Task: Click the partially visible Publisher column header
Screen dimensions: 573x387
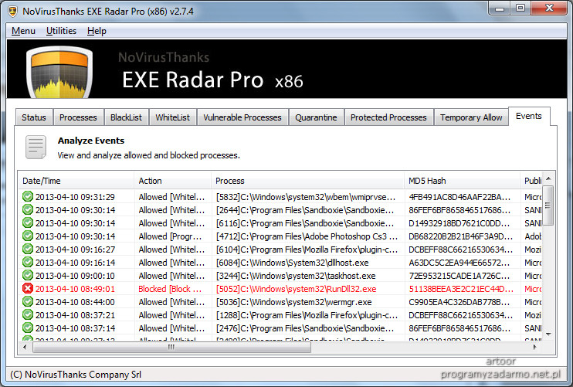Action: 531,181
